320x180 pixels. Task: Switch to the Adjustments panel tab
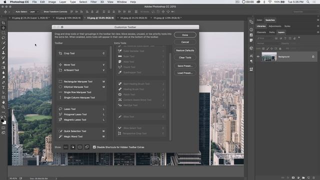click(274, 26)
